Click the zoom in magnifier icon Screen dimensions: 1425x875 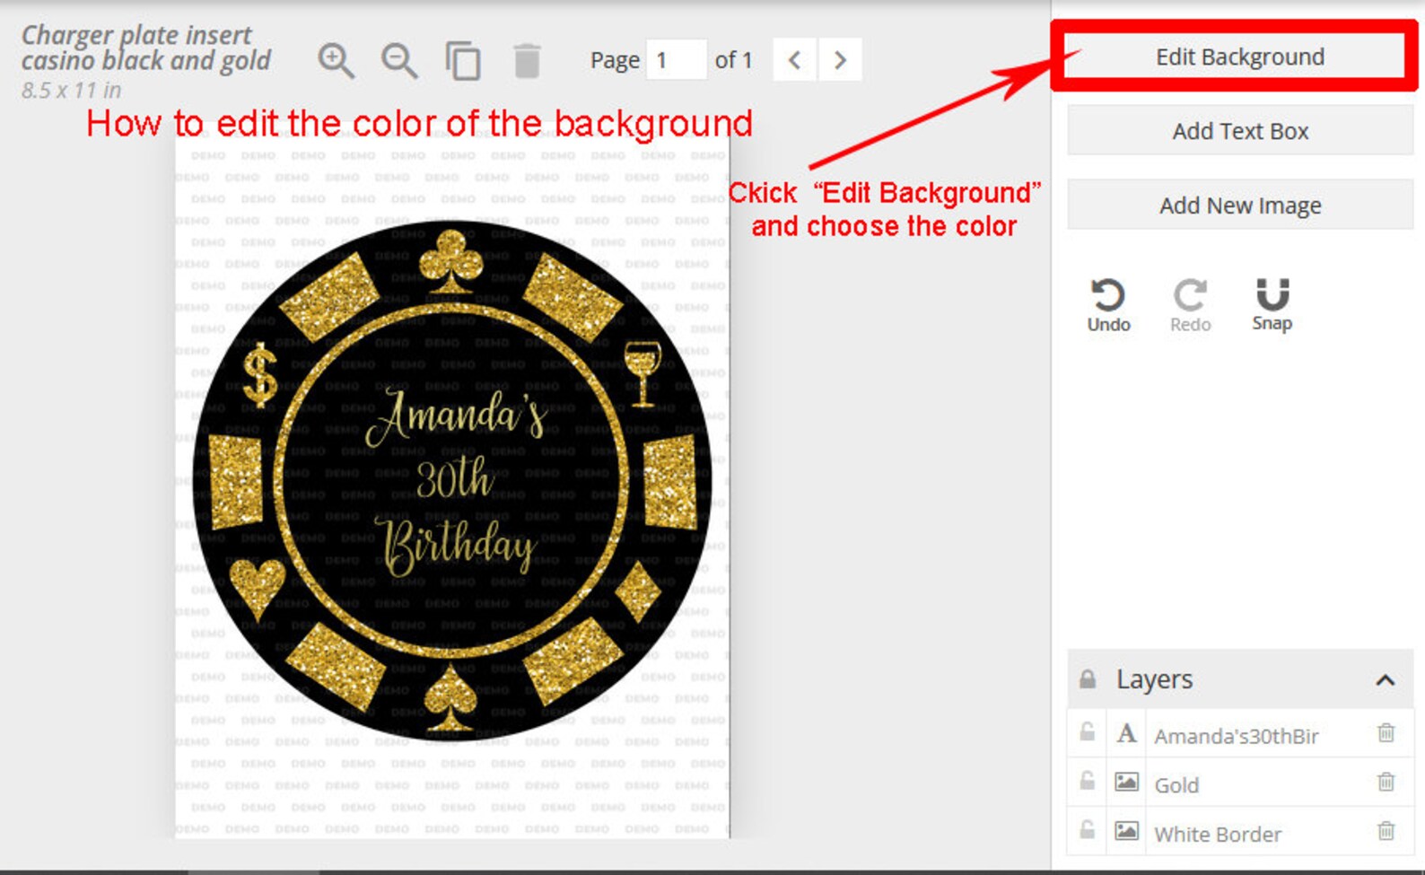pyautogui.click(x=337, y=61)
